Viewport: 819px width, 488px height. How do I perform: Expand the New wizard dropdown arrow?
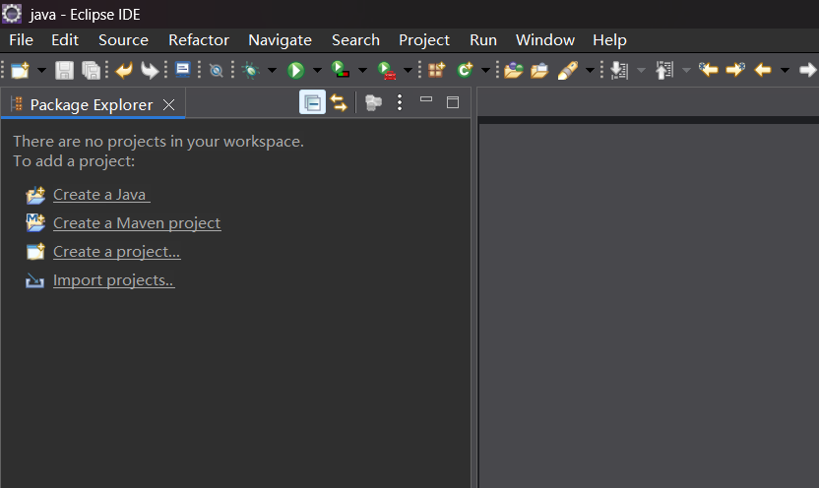[41, 70]
